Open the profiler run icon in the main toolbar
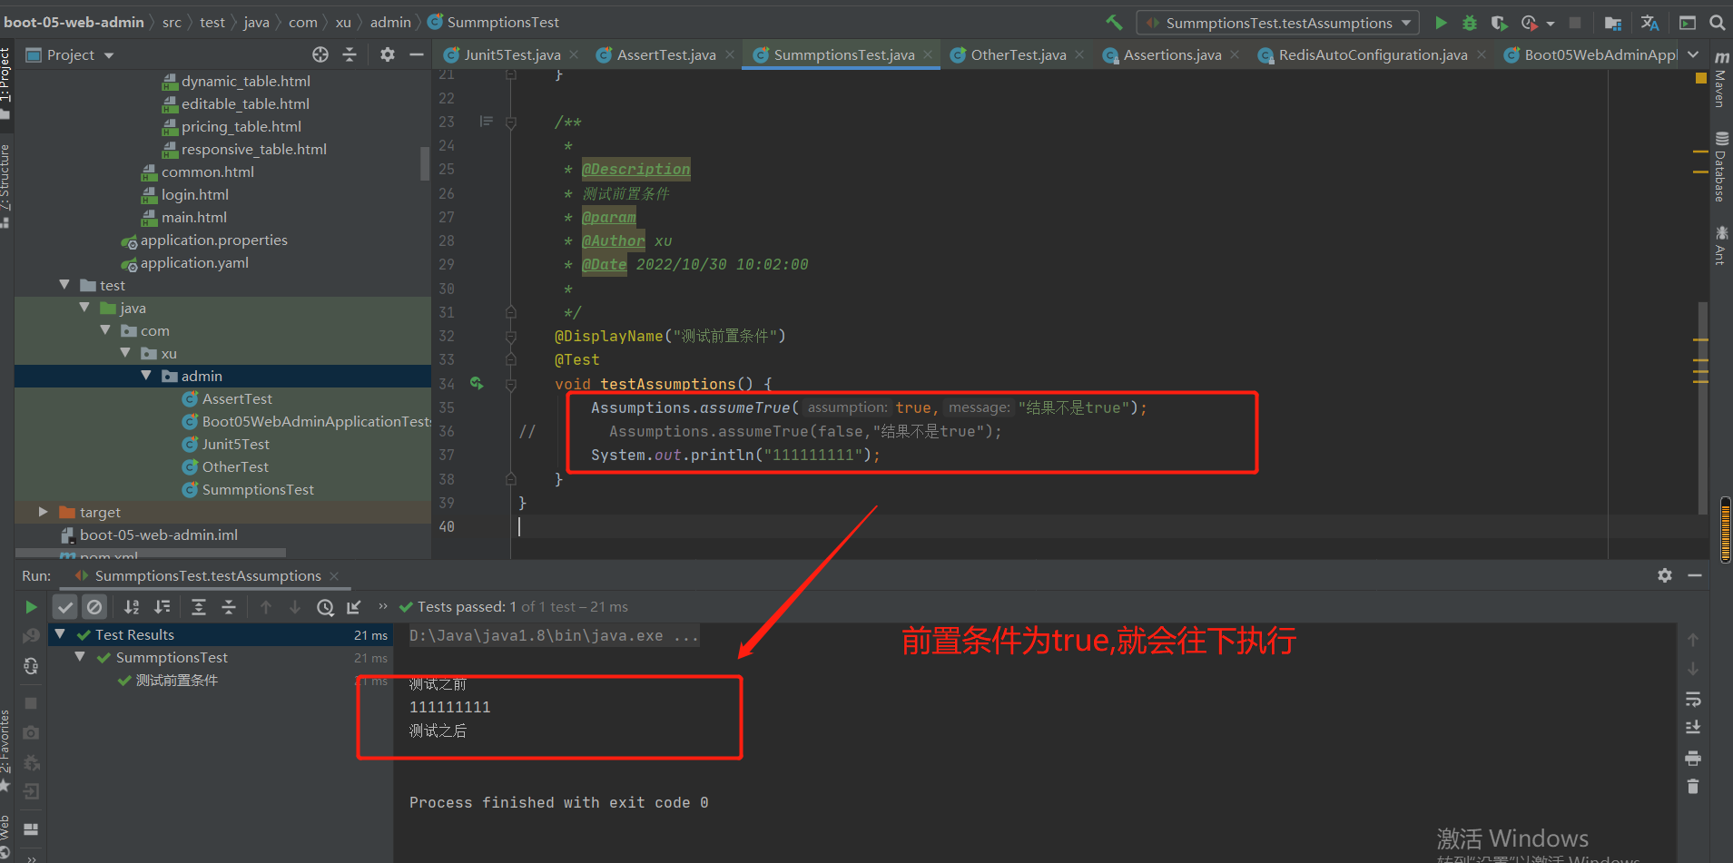The image size is (1733, 863). click(x=1529, y=23)
